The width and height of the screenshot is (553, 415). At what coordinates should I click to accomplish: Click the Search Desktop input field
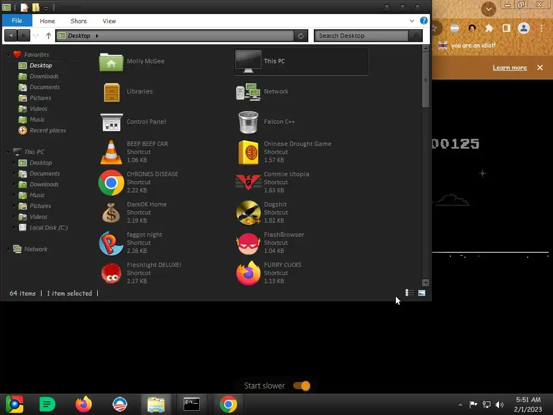click(361, 36)
